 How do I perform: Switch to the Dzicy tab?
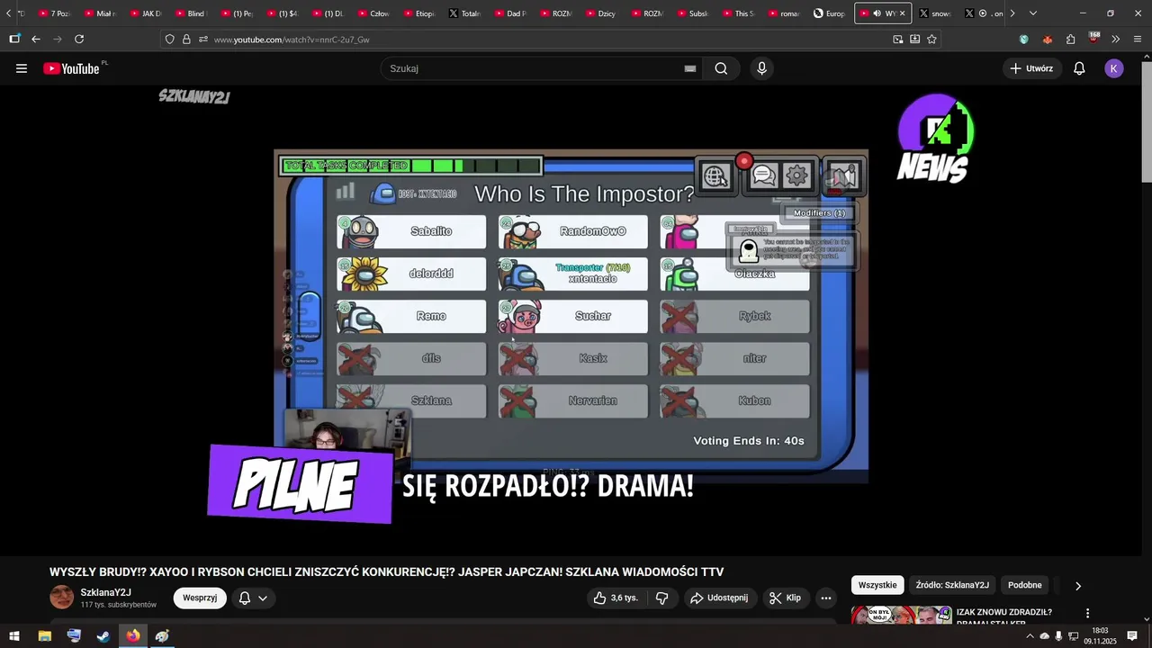(x=600, y=13)
